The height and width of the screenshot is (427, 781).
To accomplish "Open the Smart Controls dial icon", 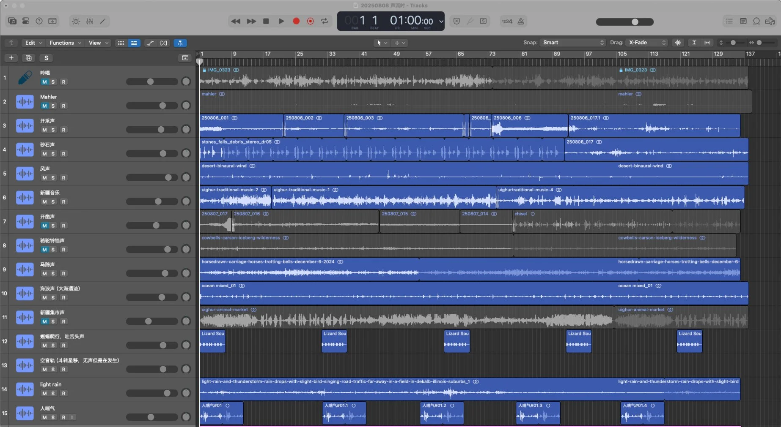I will 76,21.
